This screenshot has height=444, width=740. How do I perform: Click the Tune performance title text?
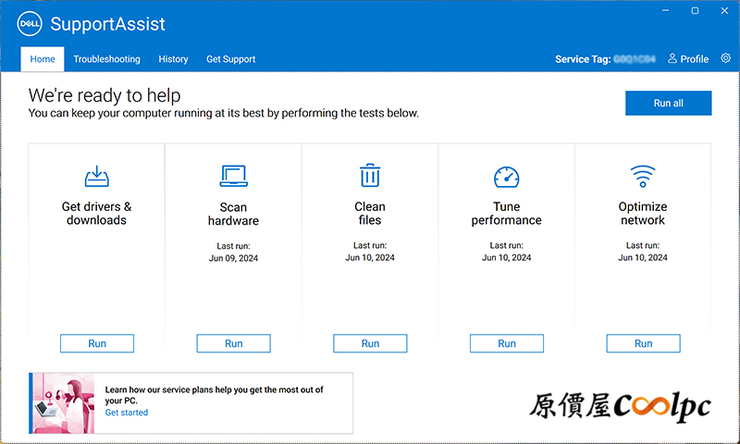(506, 214)
